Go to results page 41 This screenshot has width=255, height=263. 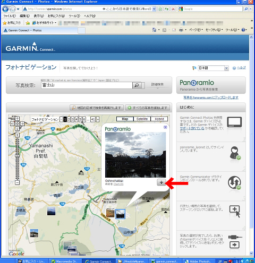pos(93,119)
